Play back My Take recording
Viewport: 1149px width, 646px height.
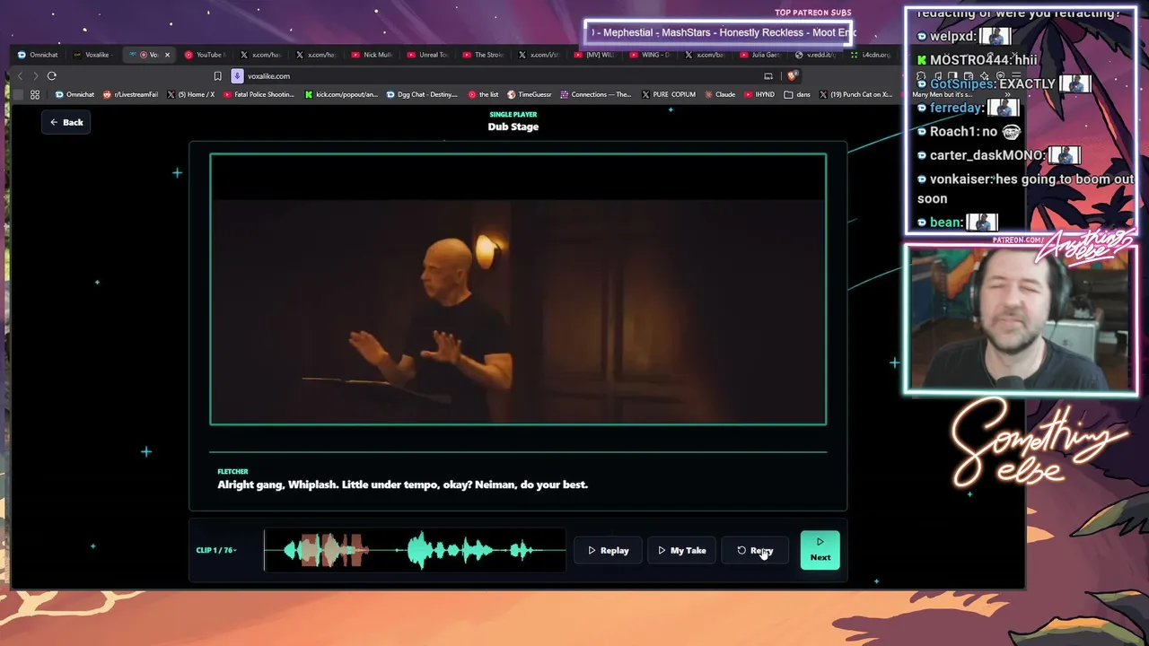point(682,550)
